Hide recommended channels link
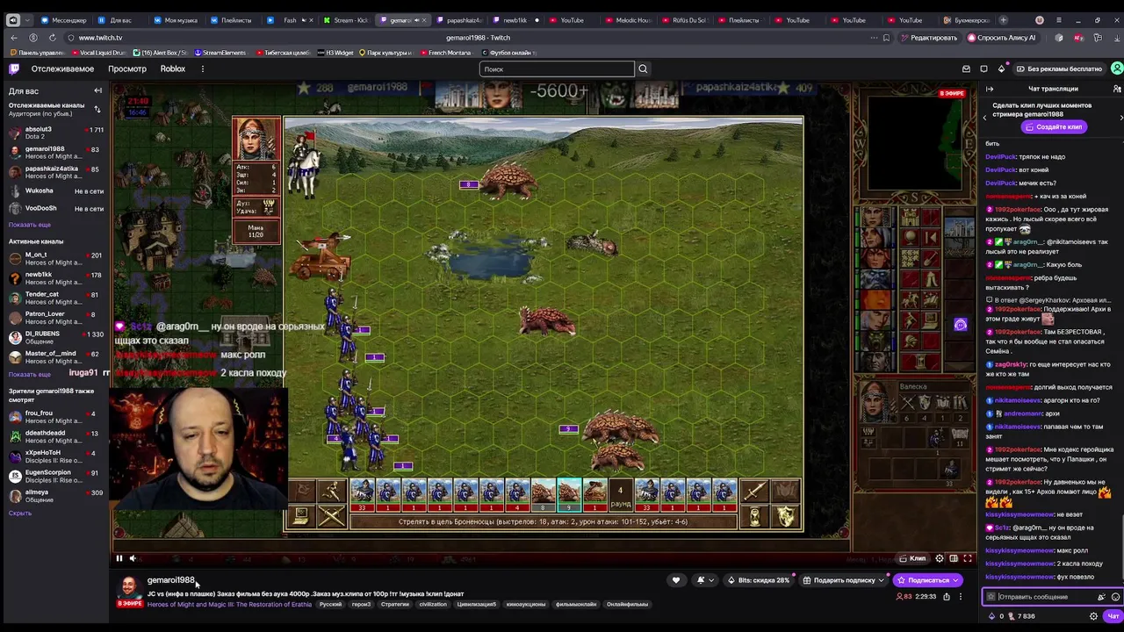The height and width of the screenshot is (632, 1124). pyautogui.click(x=20, y=513)
